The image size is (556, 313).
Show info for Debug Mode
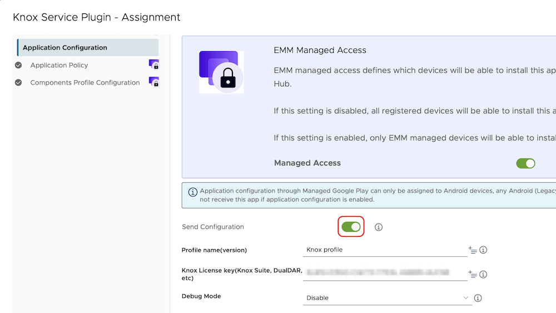coord(478,298)
